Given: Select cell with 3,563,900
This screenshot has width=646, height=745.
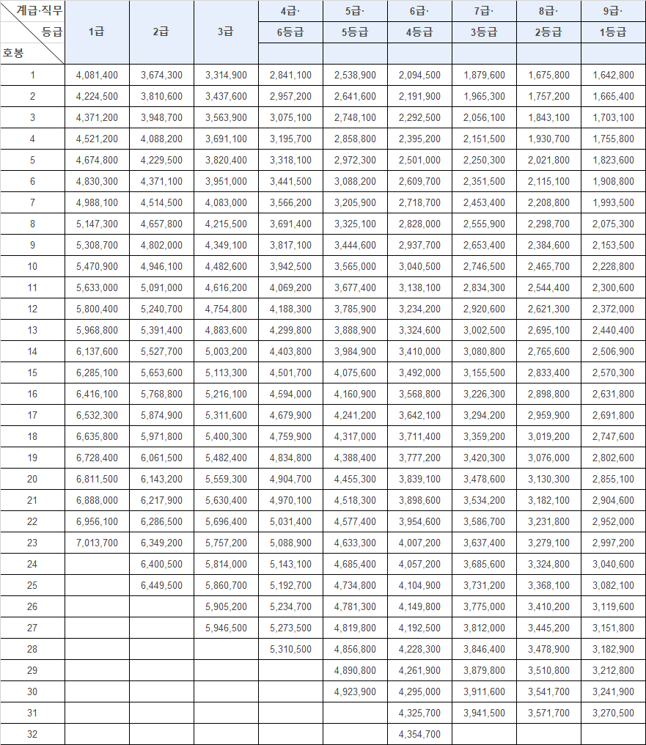Looking at the screenshot, I should 226,118.
